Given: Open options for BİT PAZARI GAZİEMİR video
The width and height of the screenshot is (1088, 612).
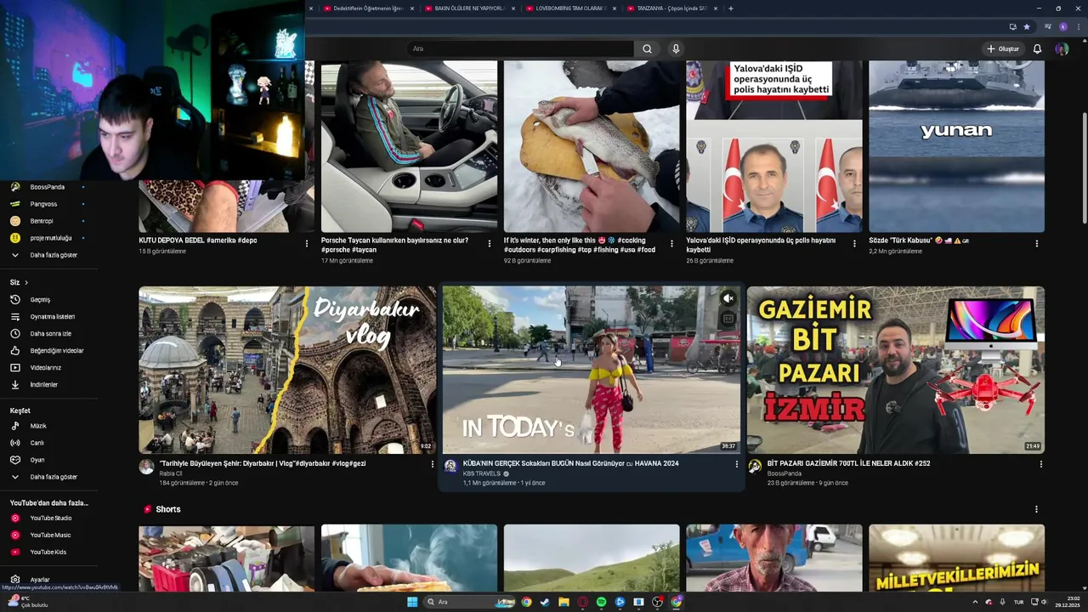Looking at the screenshot, I should point(1040,464).
